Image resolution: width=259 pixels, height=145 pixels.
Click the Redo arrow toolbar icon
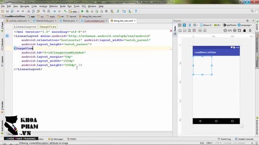click(x=23, y=11)
